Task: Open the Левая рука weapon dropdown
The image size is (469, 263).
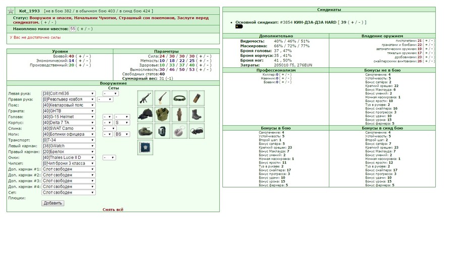Action: 69,94
